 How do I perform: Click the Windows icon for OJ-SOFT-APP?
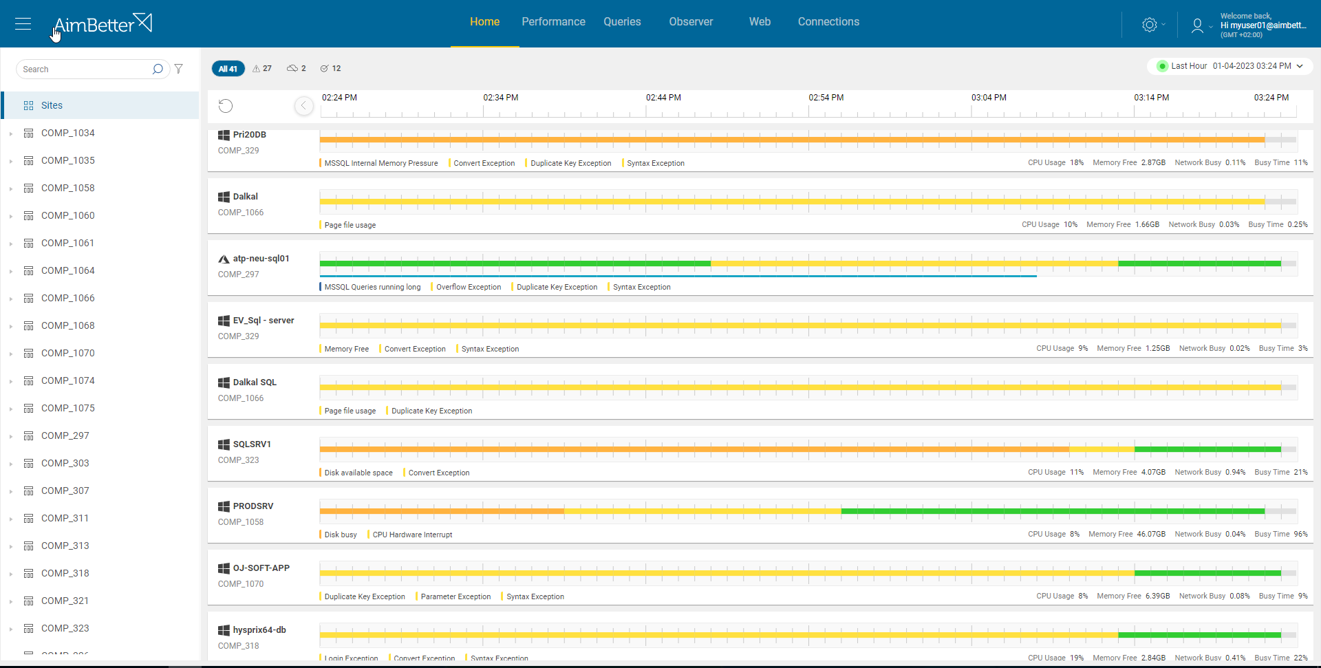[224, 568]
